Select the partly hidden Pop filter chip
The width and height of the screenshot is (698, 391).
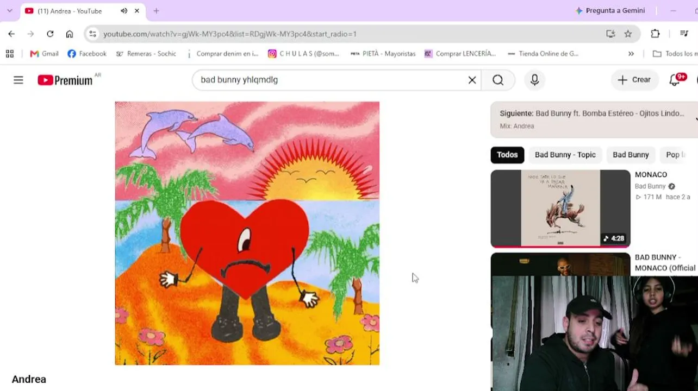pyautogui.click(x=674, y=155)
